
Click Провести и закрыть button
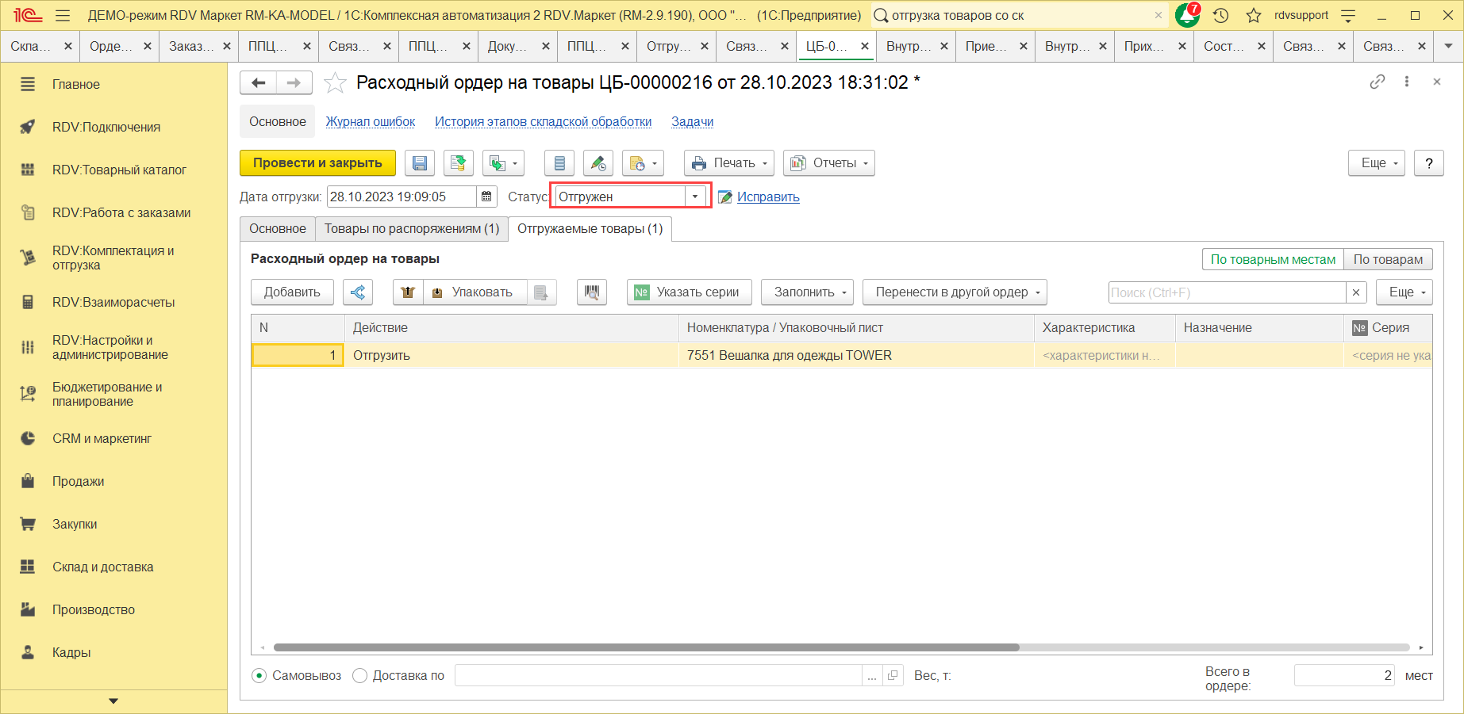(317, 163)
